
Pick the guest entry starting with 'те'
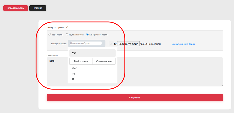[x=74, y=74]
